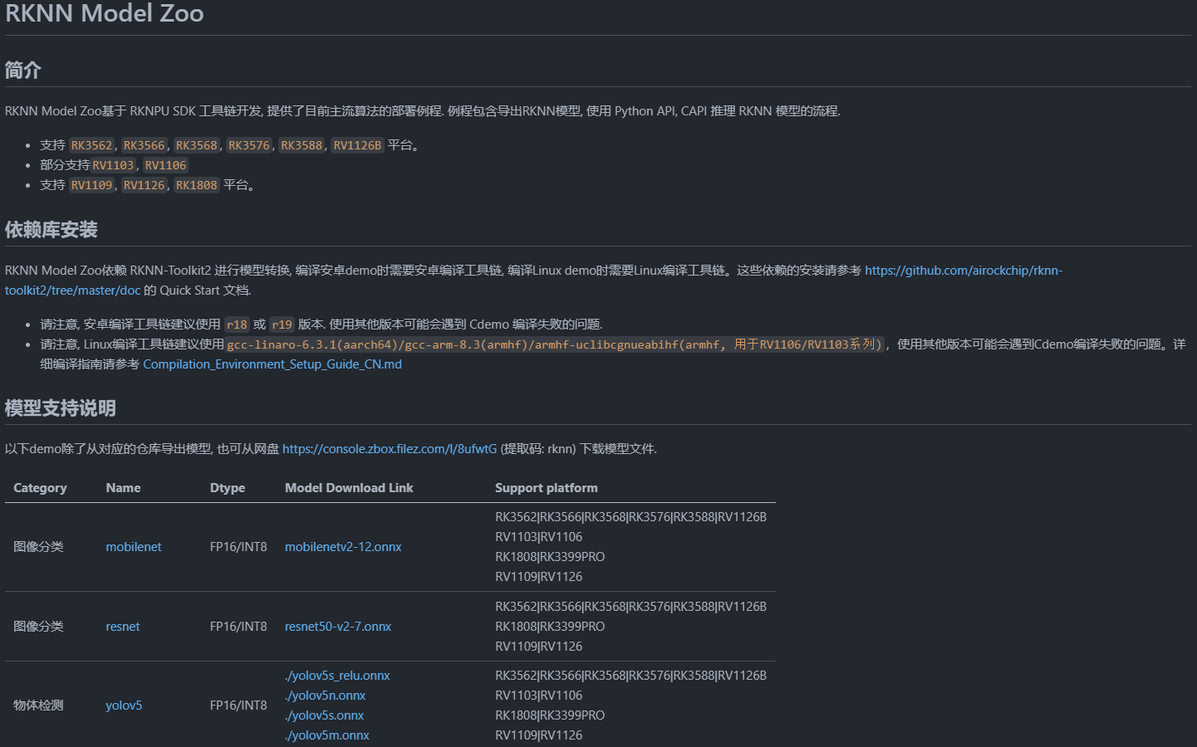Open the mobilenet model link
The height and width of the screenshot is (747, 1197).
[x=134, y=547]
